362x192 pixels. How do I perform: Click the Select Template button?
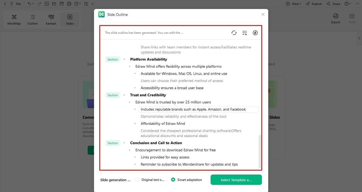coord(236,180)
